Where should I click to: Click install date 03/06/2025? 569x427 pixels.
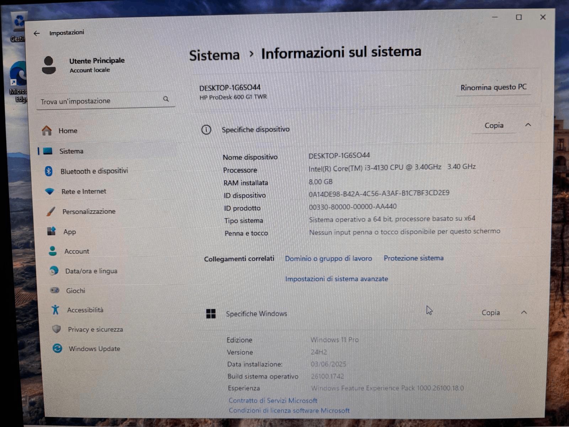[328, 364]
